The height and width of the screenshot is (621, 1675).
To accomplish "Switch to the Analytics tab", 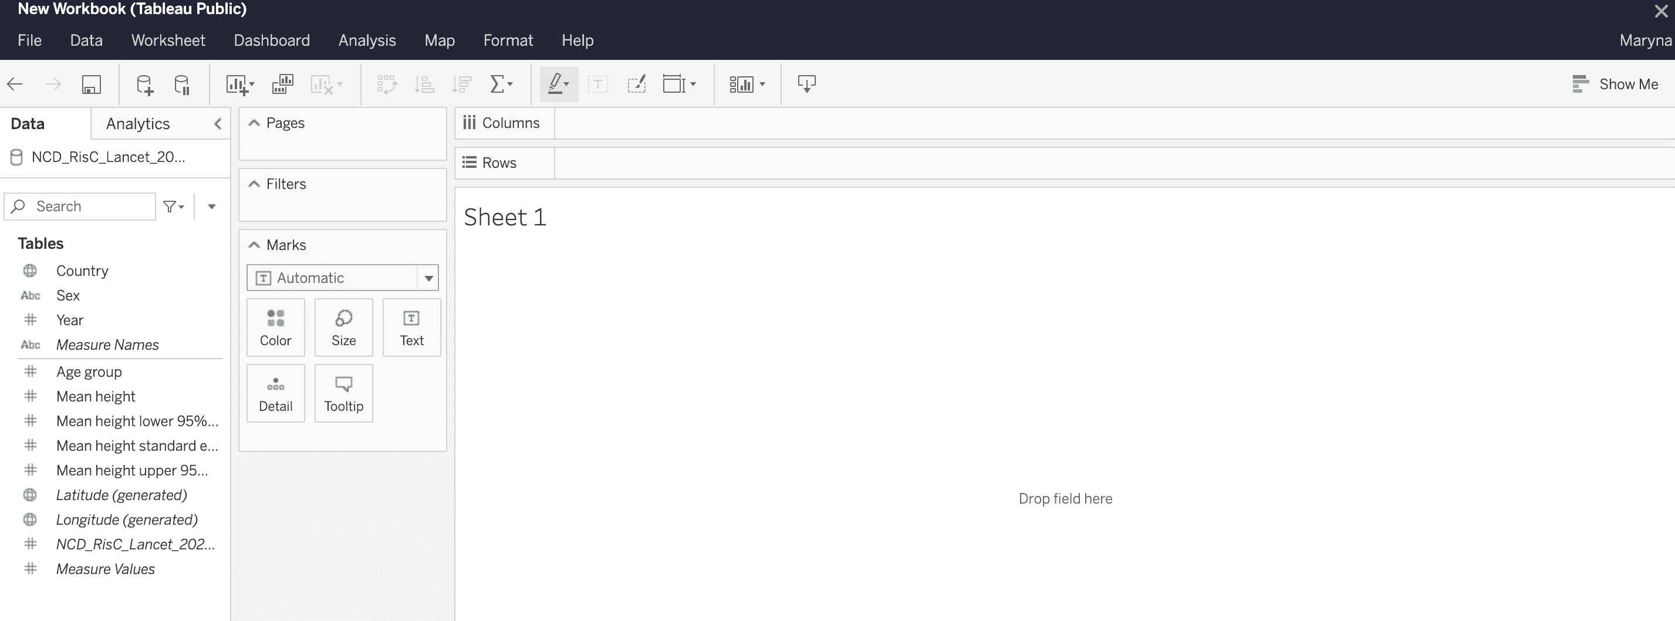I will pyautogui.click(x=138, y=123).
